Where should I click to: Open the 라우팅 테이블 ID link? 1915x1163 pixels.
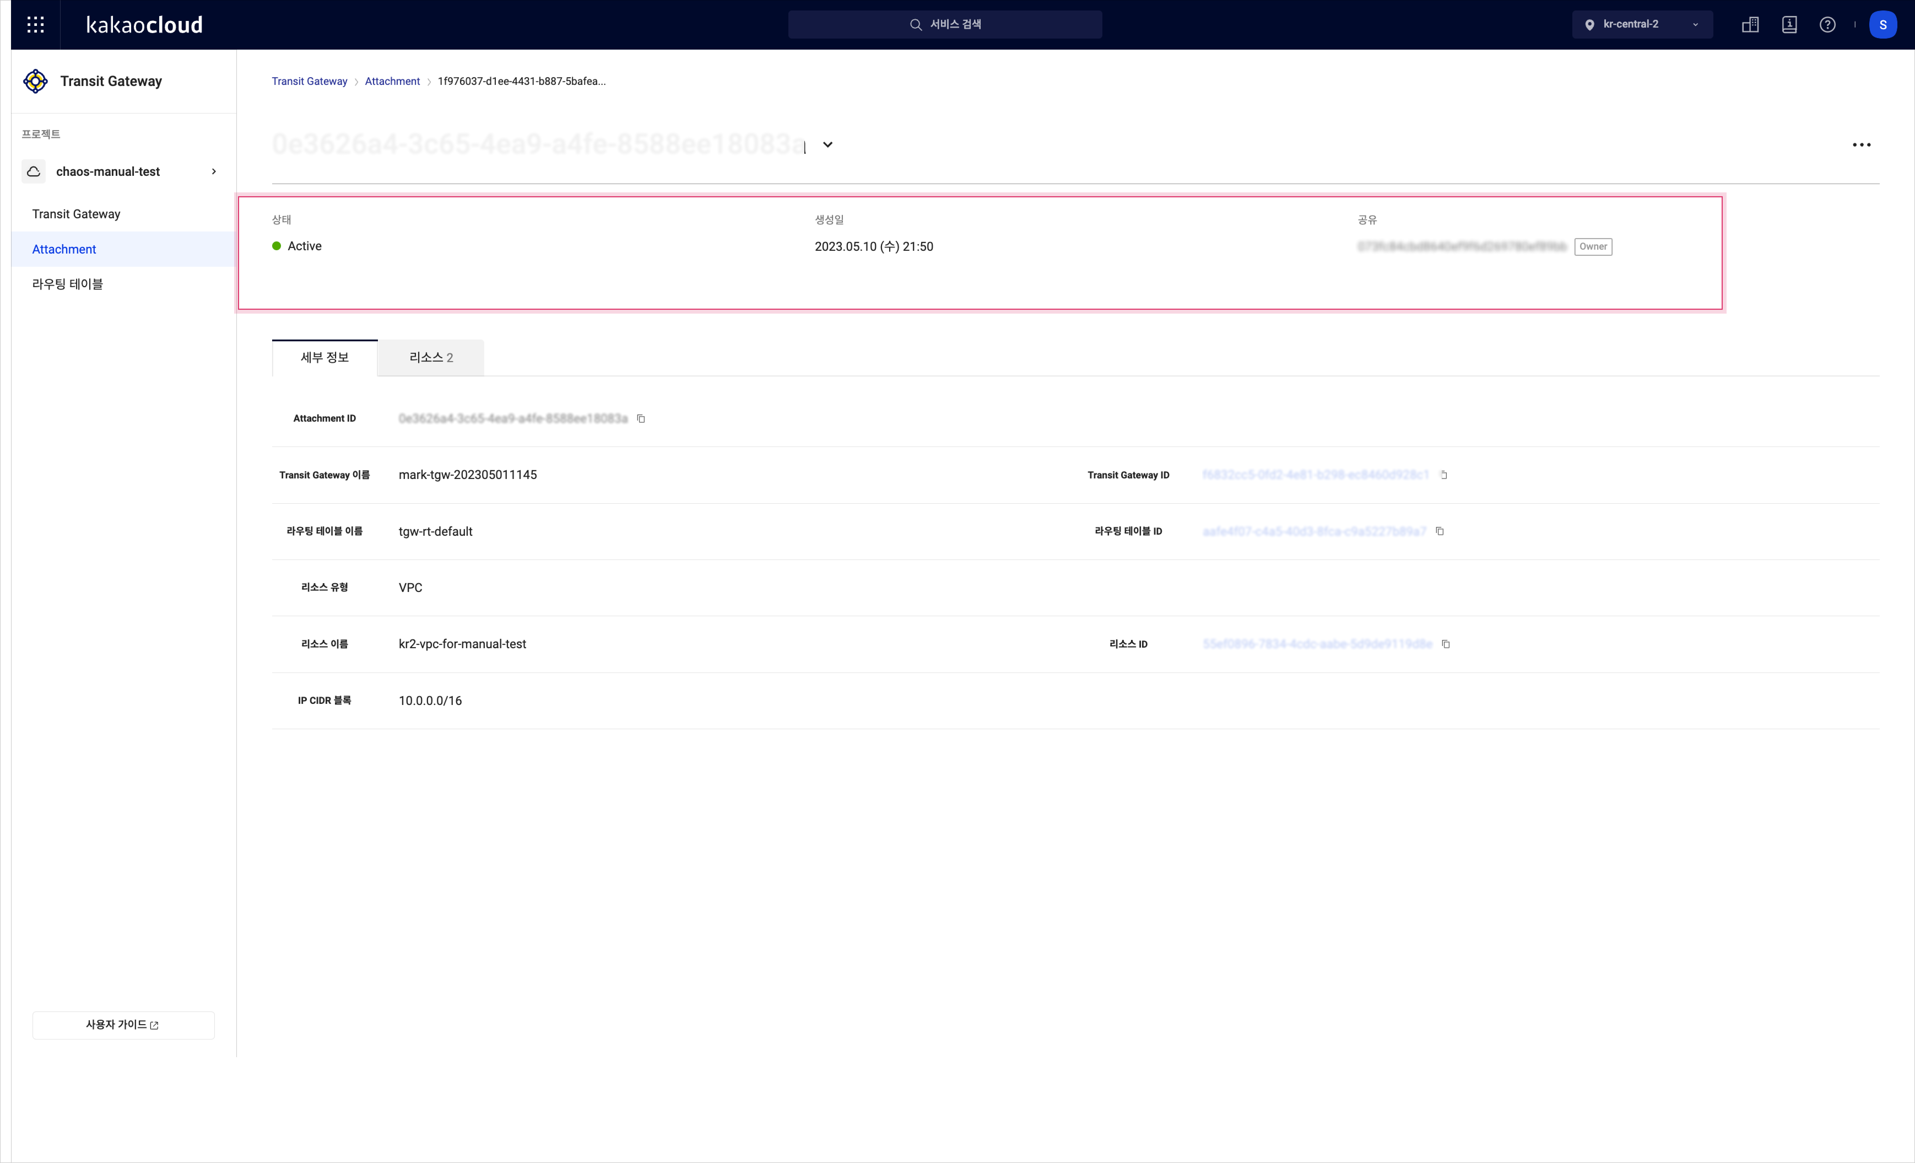point(1314,531)
